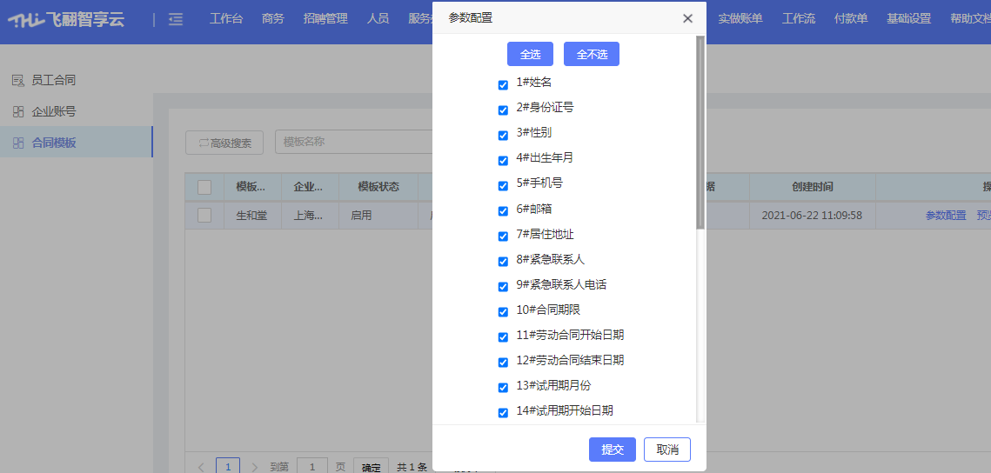Focus the 模板名称 search field
This screenshot has width=991, height=473.
(354, 142)
